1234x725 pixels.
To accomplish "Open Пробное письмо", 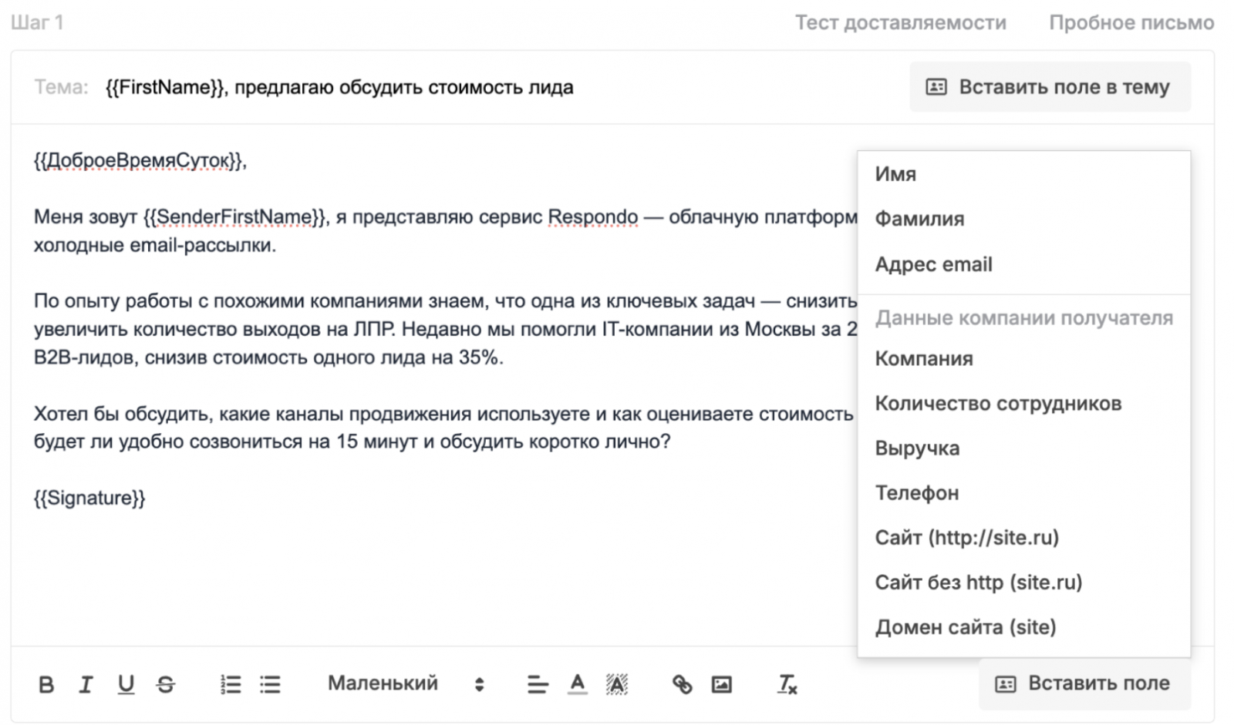I will tap(1130, 22).
